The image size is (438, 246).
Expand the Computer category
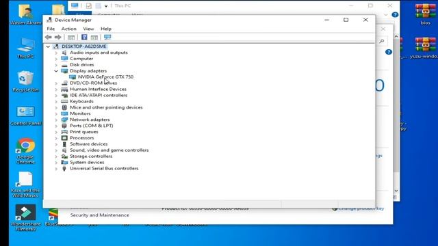pyautogui.click(x=56, y=59)
